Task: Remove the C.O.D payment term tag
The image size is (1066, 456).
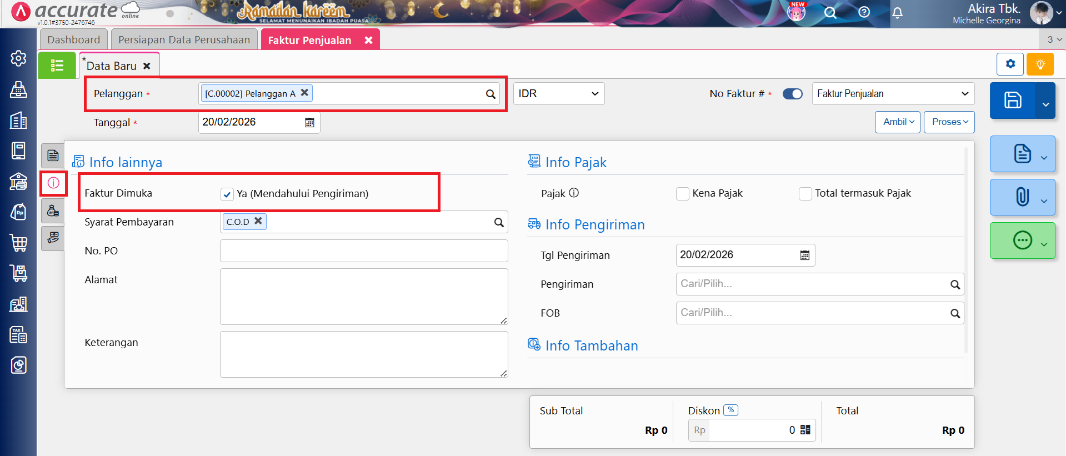Action: [258, 221]
